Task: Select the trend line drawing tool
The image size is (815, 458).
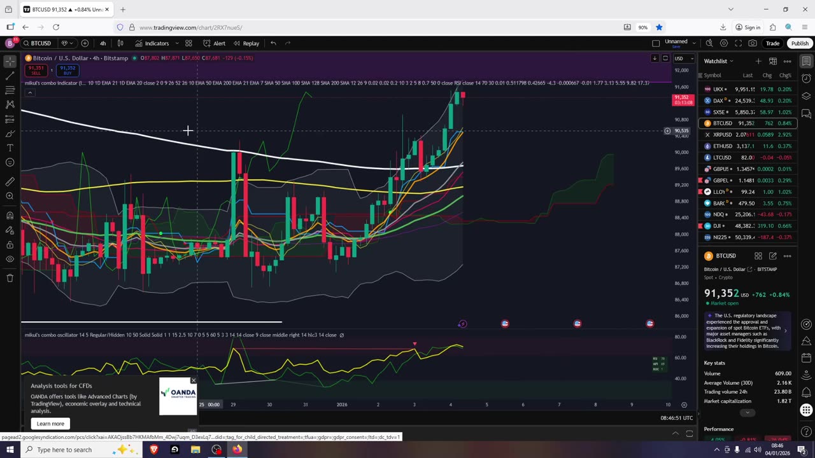Action: click(x=10, y=76)
